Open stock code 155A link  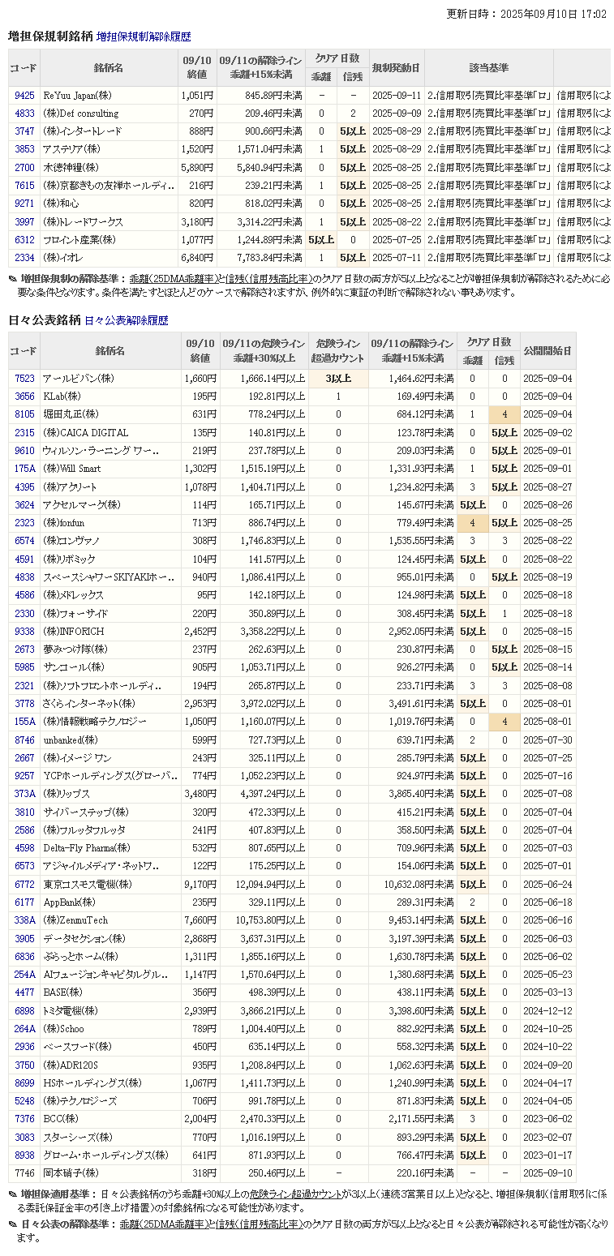pos(24,722)
